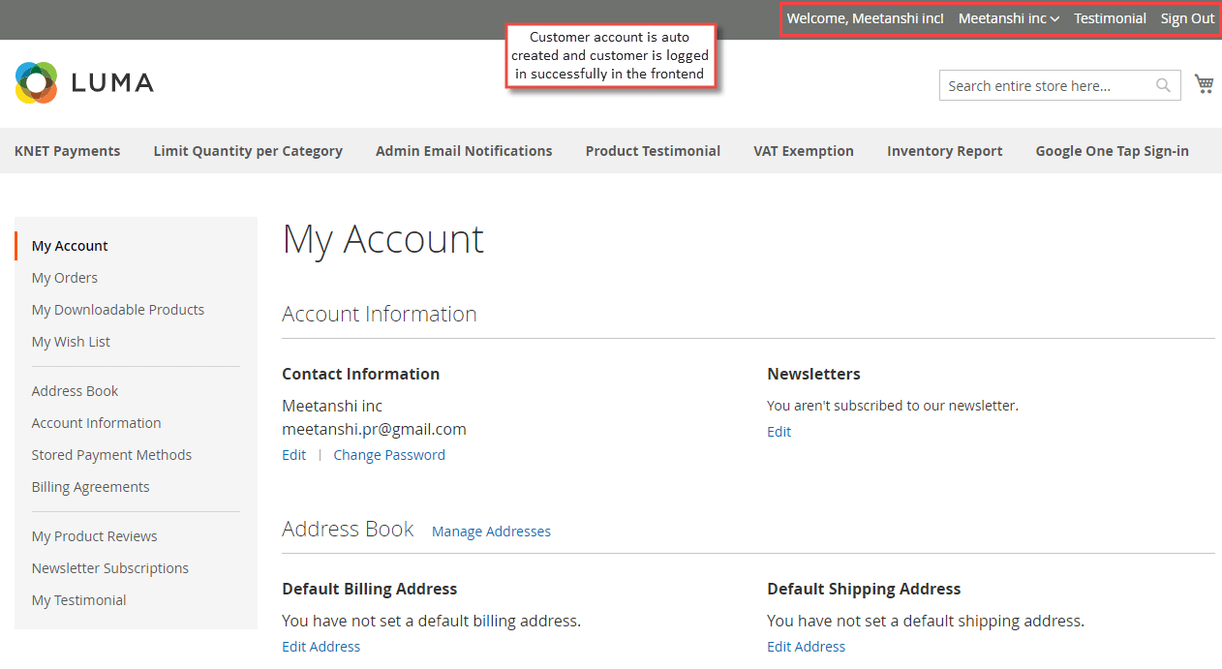Edit the Newsletters subscription
Screen dimensions: 1222x669
pyautogui.click(x=779, y=432)
